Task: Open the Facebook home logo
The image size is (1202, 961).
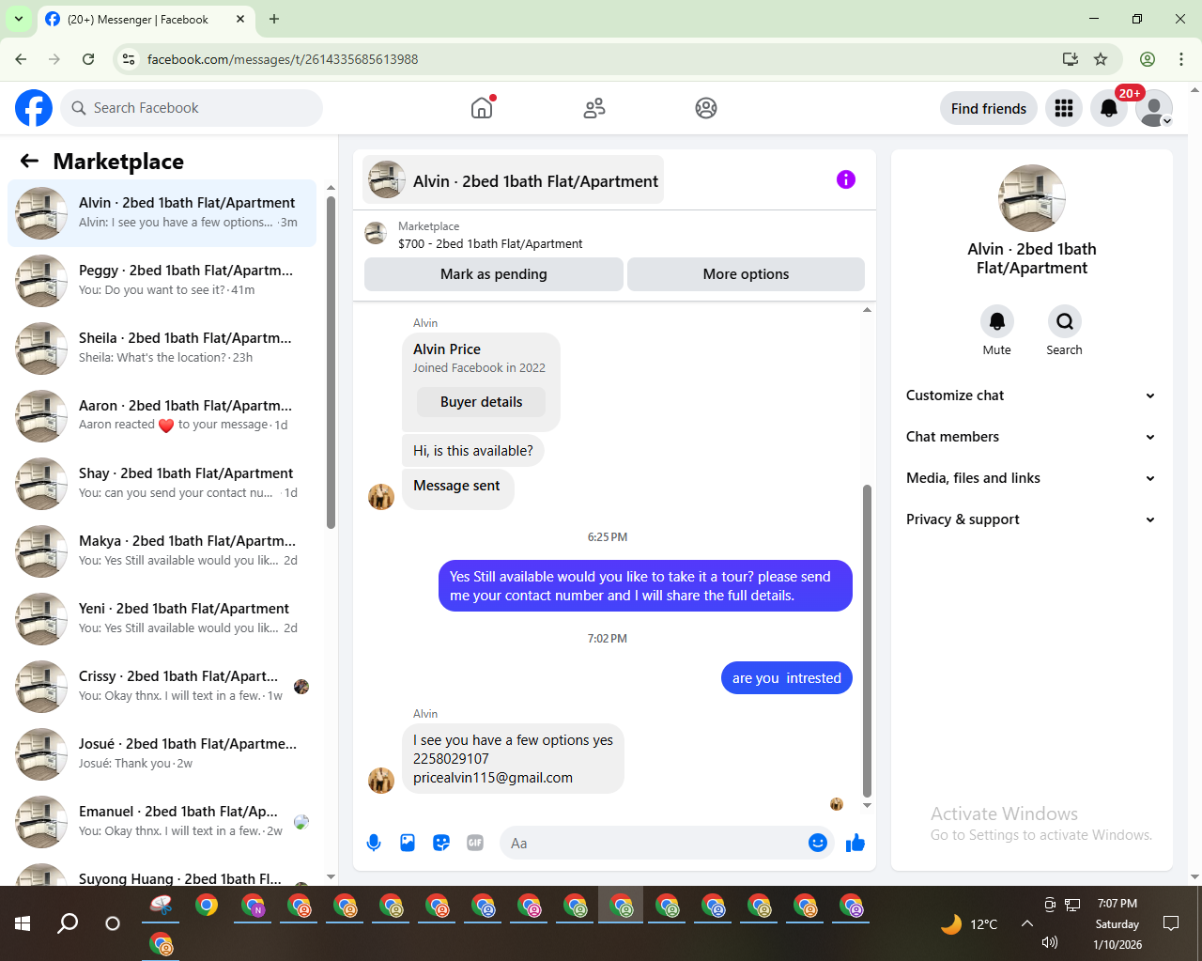Action: click(x=34, y=108)
